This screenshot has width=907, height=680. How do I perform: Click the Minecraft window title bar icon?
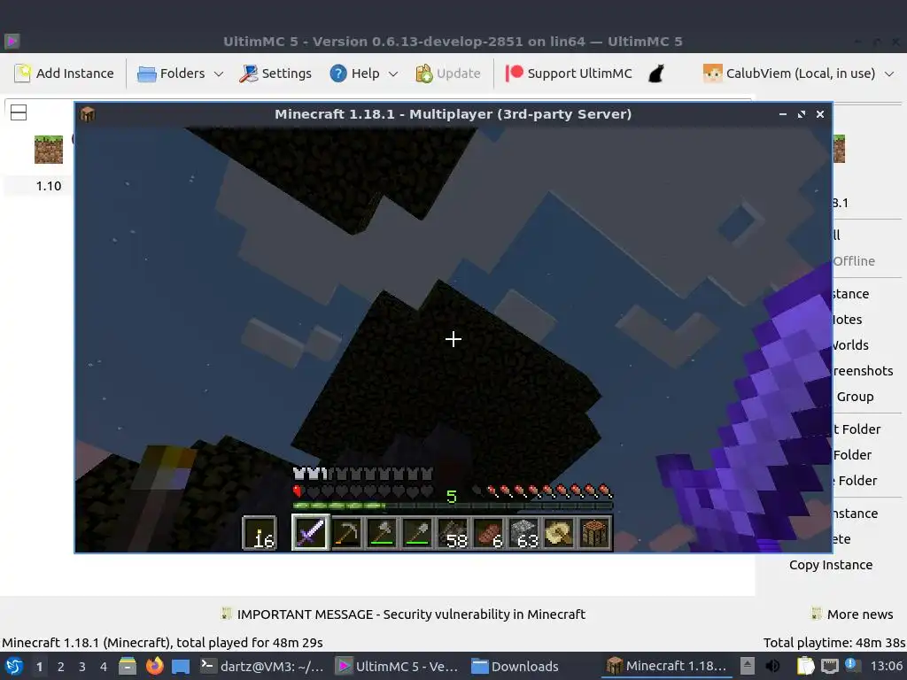pos(88,114)
